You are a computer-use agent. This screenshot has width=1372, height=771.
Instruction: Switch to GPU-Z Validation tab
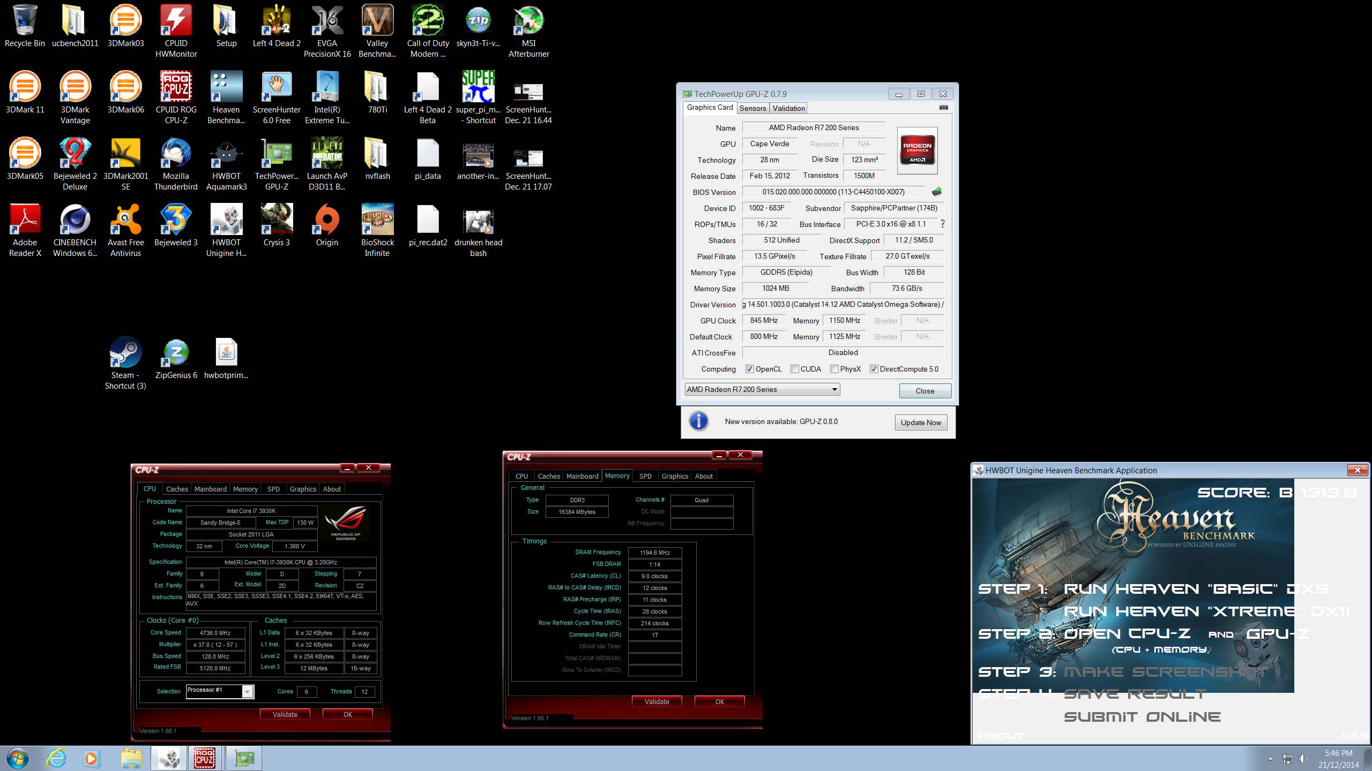click(x=788, y=108)
